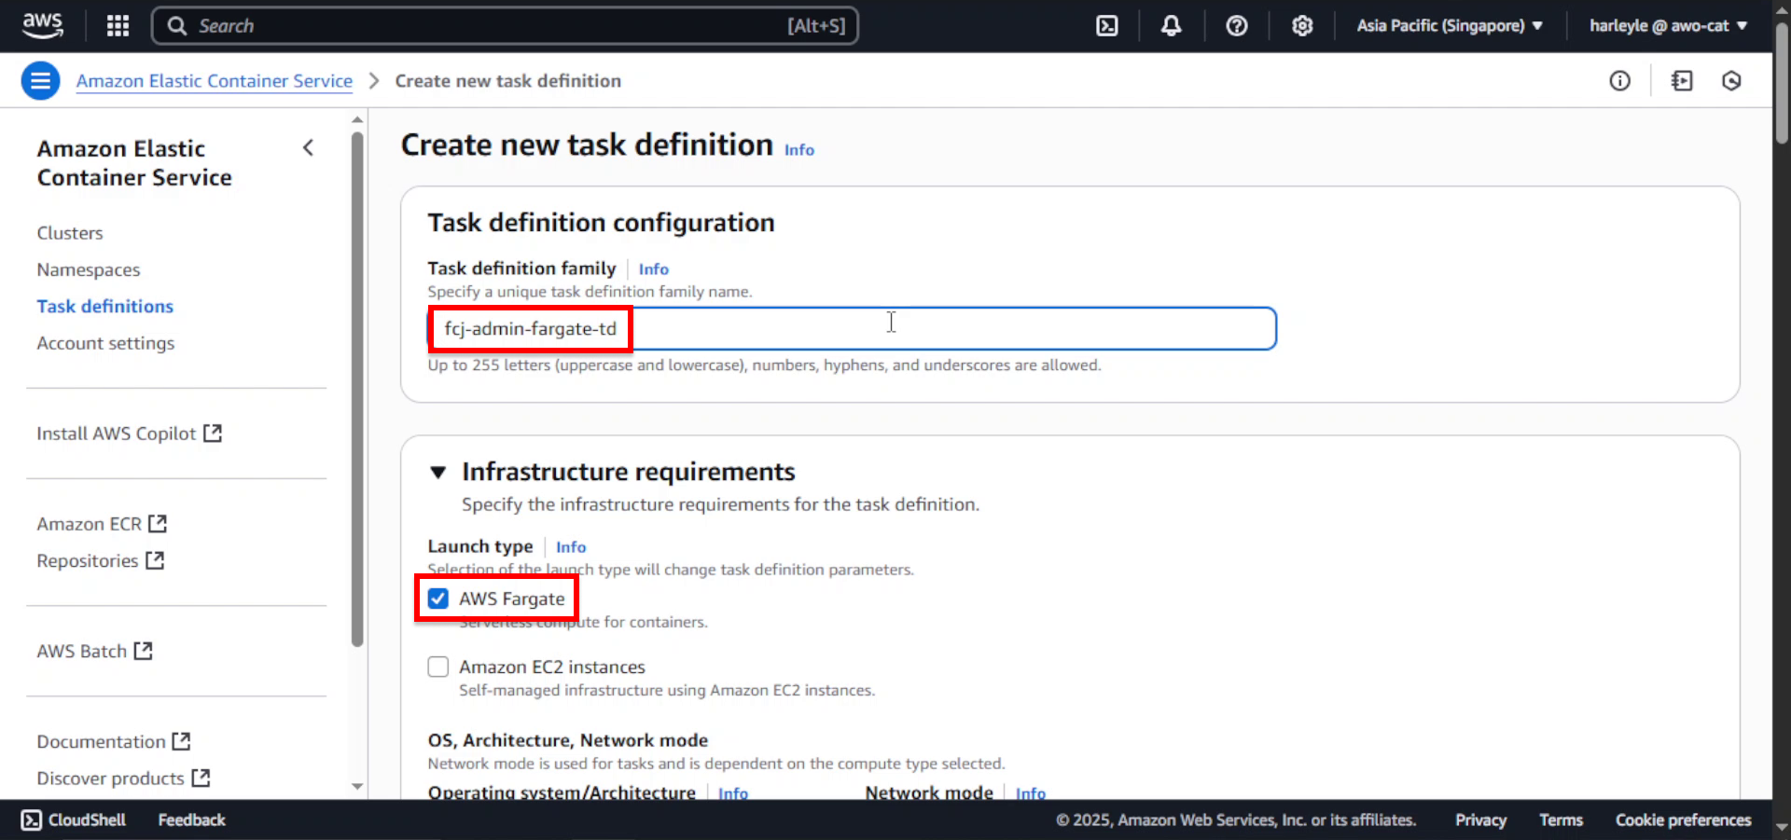Open Feedback in the footer
This screenshot has width=1791, height=840.
191,819
